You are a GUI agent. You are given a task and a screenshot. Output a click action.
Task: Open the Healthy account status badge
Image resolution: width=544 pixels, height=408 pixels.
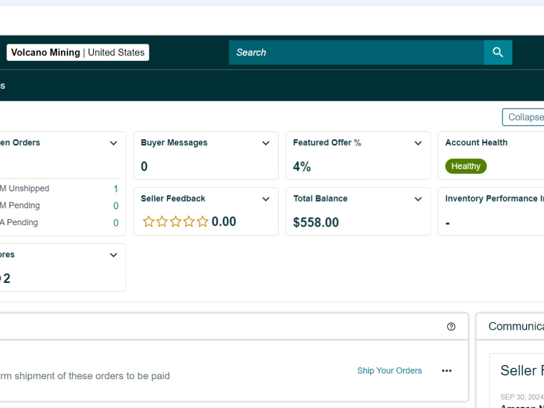(466, 166)
